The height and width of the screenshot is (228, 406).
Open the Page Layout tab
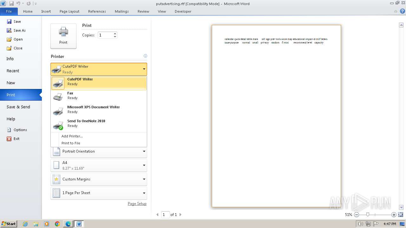tap(69, 11)
